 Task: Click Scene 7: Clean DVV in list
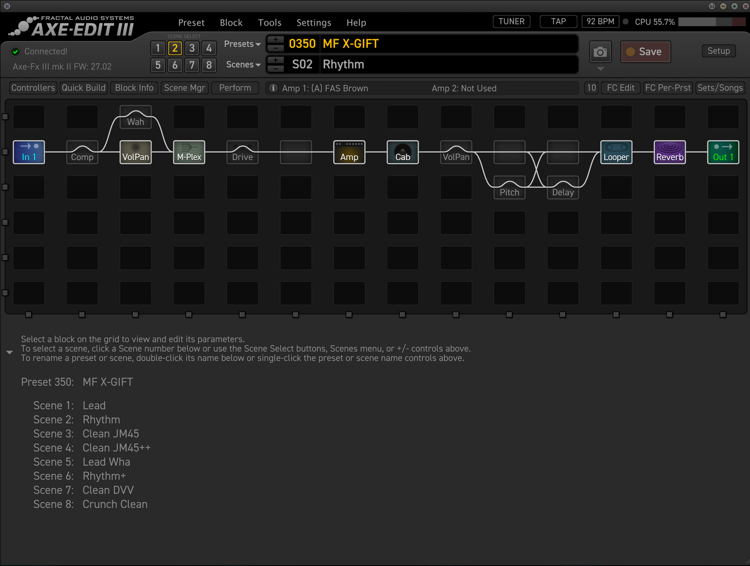coord(84,490)
